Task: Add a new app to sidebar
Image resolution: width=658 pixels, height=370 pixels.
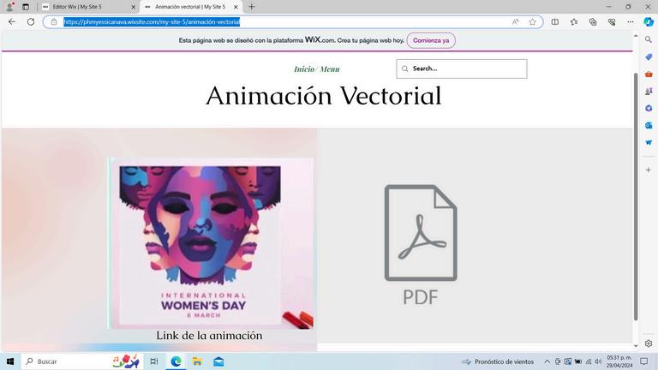Action: 649,170
